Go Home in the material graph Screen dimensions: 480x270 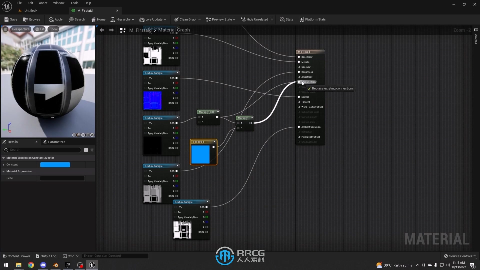tap(98, 19)
